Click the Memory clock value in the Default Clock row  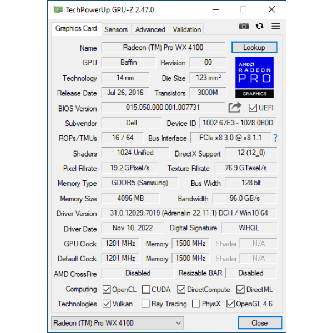190,258
